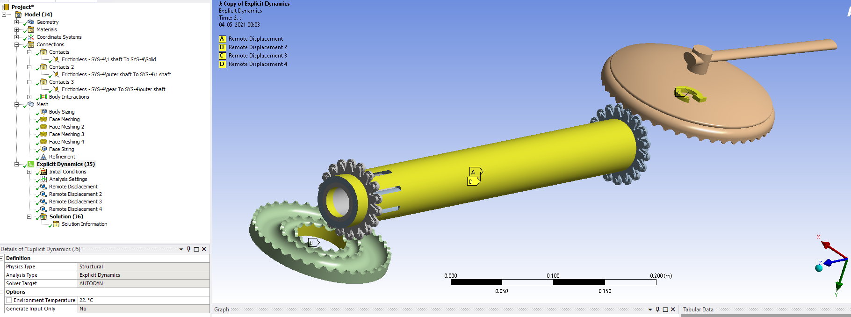Image resolution: width=851 pixels, height=317 pixels.
Task: Maximize the Graph panel
Action: click(x=665, y=310)
